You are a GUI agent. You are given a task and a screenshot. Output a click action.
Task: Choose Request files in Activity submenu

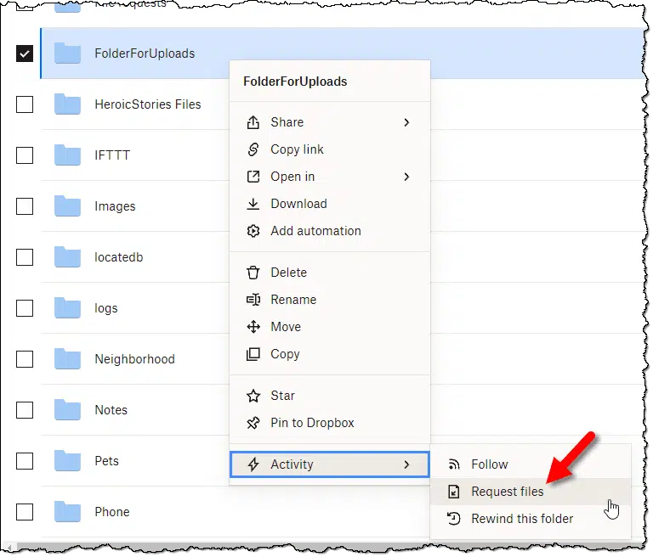[532, 492]
